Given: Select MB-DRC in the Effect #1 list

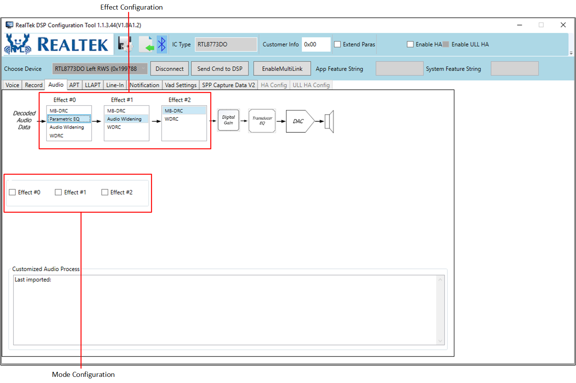Looking at the screenshot, I should 126,111.
